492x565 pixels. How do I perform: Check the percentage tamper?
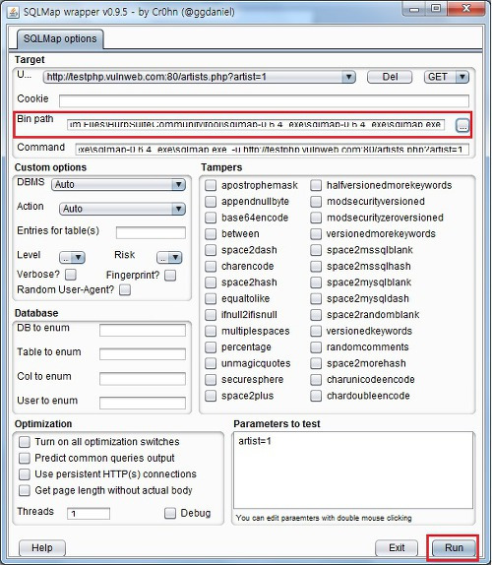pos(211,347)
